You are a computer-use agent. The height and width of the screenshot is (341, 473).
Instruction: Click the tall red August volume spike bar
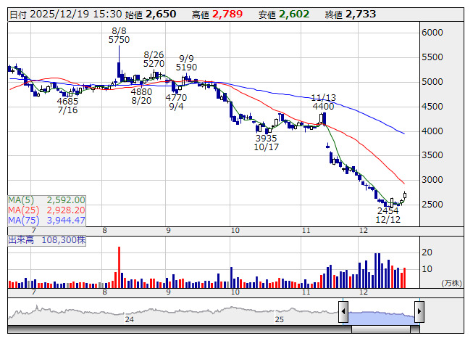click(x=119, y=267)
